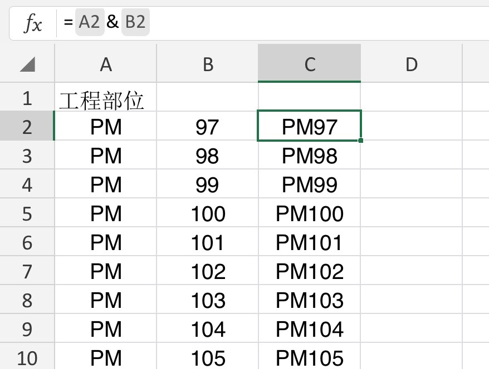Click the B2 reference in formula bar
The width and height of the screenshot is (489, 369).
tap(135, 23)
